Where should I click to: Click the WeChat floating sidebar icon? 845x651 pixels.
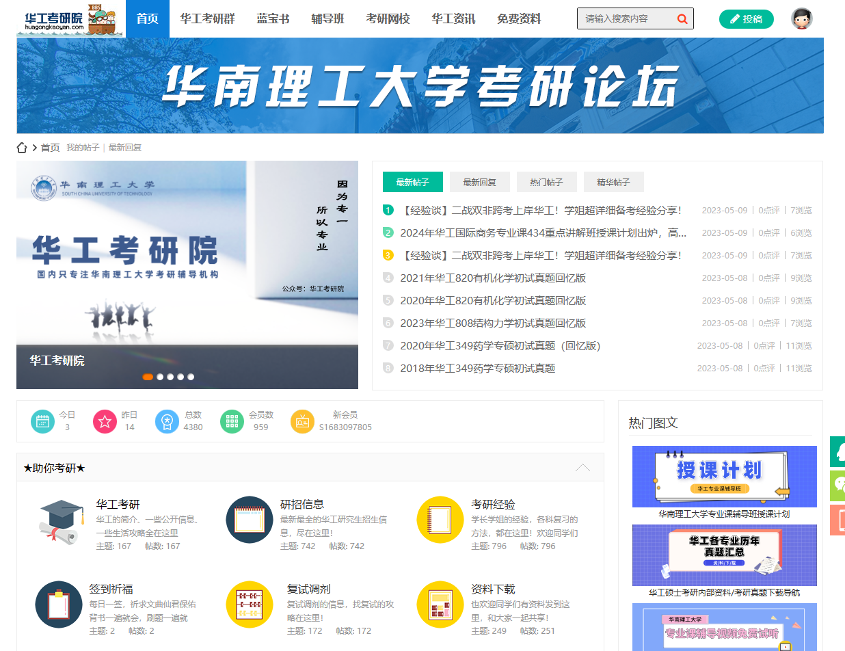(837, 486)
